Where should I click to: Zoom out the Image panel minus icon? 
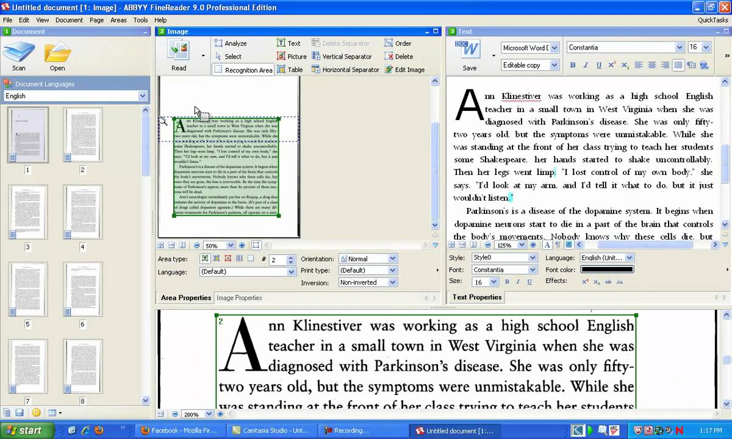[196, 246]
